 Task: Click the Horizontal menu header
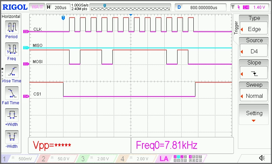tap(11, 17)
